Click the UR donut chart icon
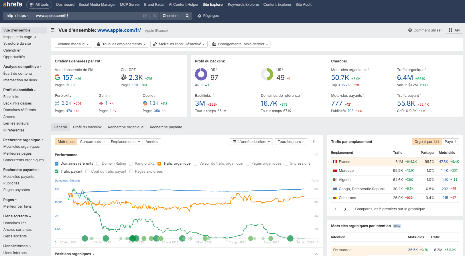 (x=267, y=74)
